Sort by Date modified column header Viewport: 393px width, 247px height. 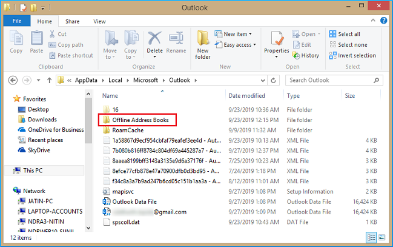(x=246, y=96)
